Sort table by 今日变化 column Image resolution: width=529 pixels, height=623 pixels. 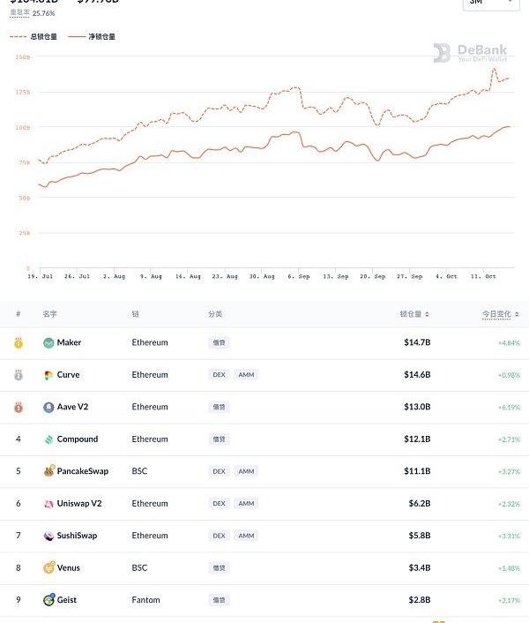pyautogui.click(x=501, y=314)
